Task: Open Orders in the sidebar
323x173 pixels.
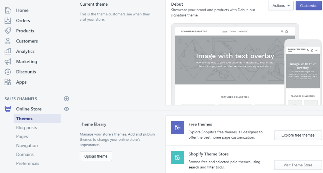Action: (23, 20)
